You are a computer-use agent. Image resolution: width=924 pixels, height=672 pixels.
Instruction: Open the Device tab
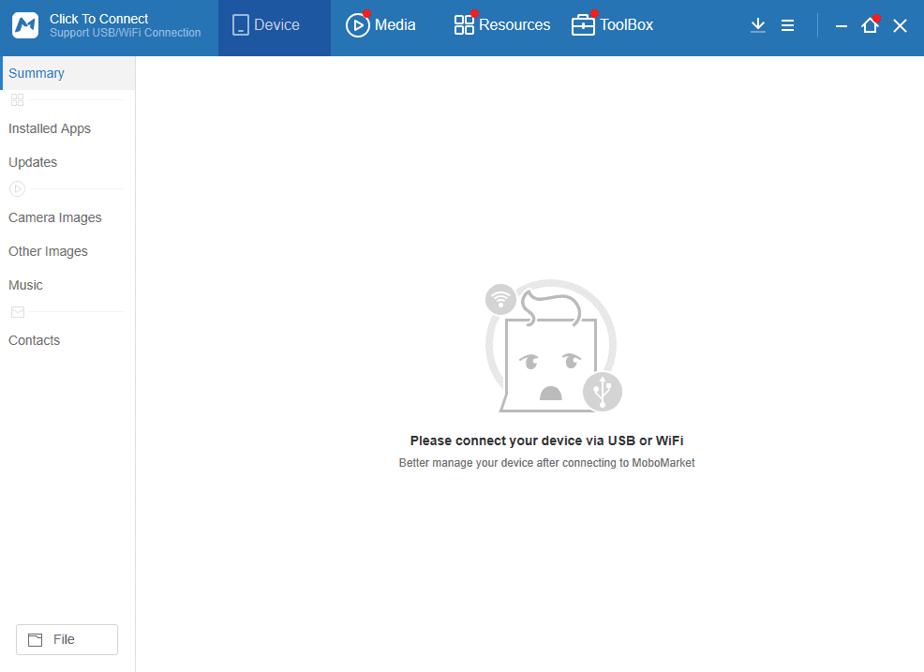[275, 28]
